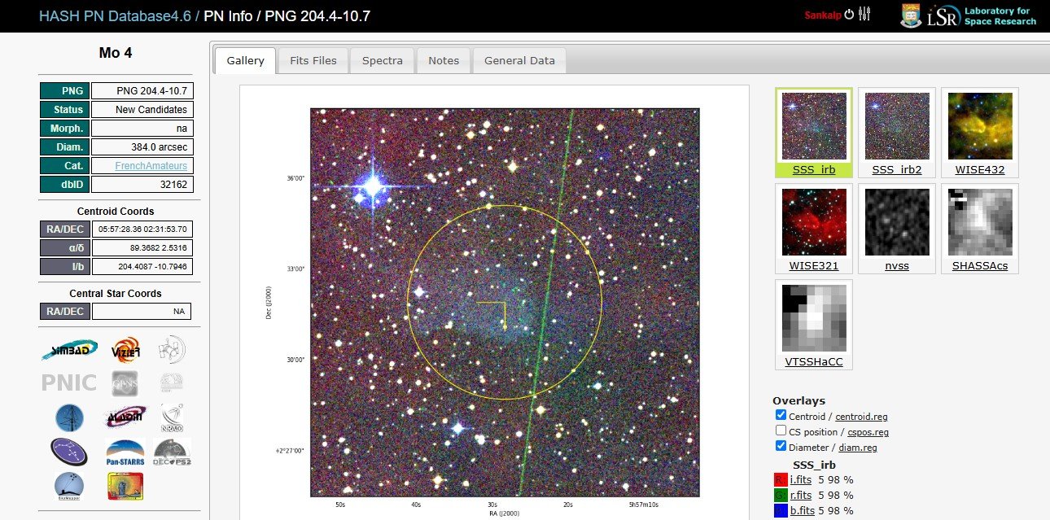Image resolution: width=1050 pixels, height=520 pixels.
Task: Open the SIMBAD database link icon
Action: 69,351
